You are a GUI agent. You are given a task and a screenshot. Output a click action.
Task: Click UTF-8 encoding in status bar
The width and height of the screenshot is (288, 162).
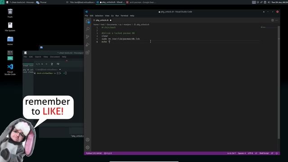tap(250, 153)
